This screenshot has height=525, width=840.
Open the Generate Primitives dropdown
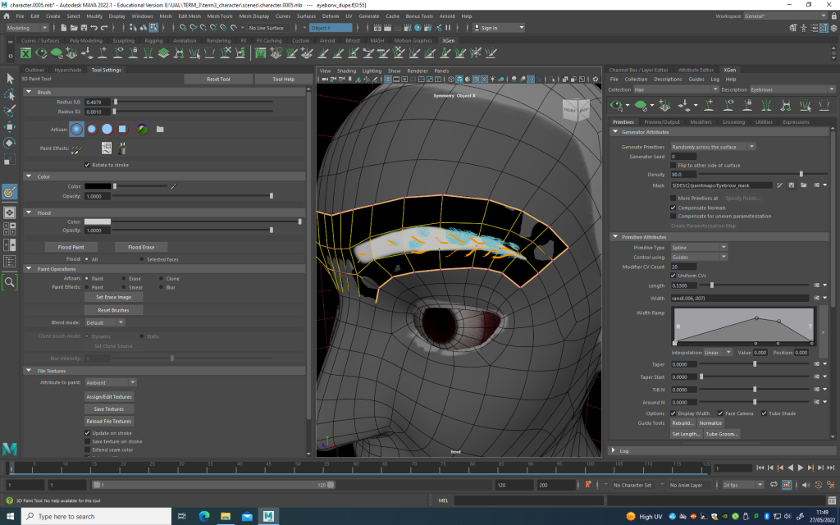pyautogui.click(x=713, y=147)
